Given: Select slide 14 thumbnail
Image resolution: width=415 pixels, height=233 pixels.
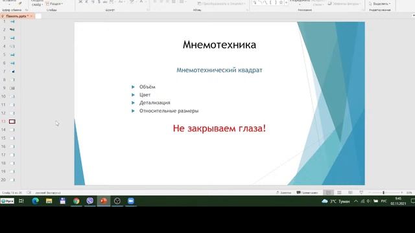Looking at the screenshot, I should click(12, 129).
